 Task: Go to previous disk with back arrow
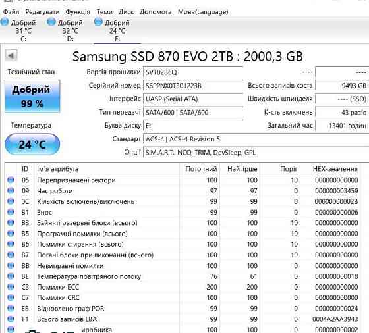point(11,55)
